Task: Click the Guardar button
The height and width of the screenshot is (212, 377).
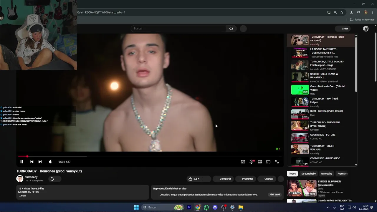Action: click(267, 179)
